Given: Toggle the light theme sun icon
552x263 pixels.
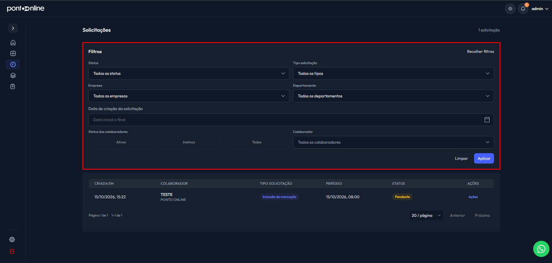Looking at the screenshot, I should 510,9.
